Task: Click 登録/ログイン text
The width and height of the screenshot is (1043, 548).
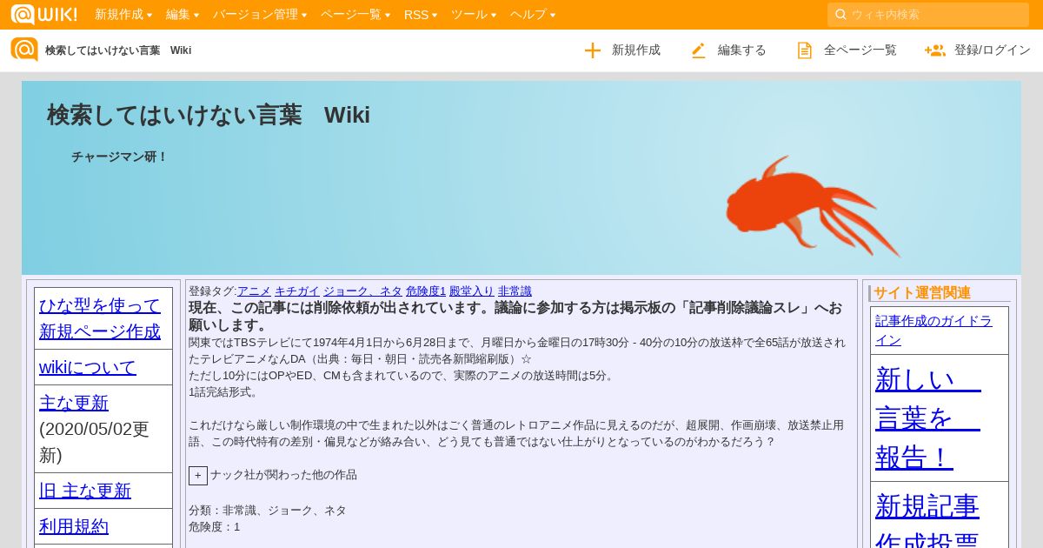Action: [993, 50]
